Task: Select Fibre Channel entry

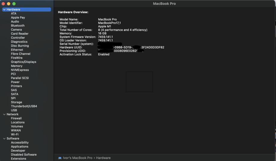Action: 21,54
